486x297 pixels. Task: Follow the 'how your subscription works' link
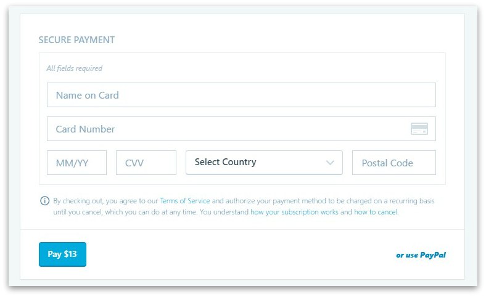point(294,212)
